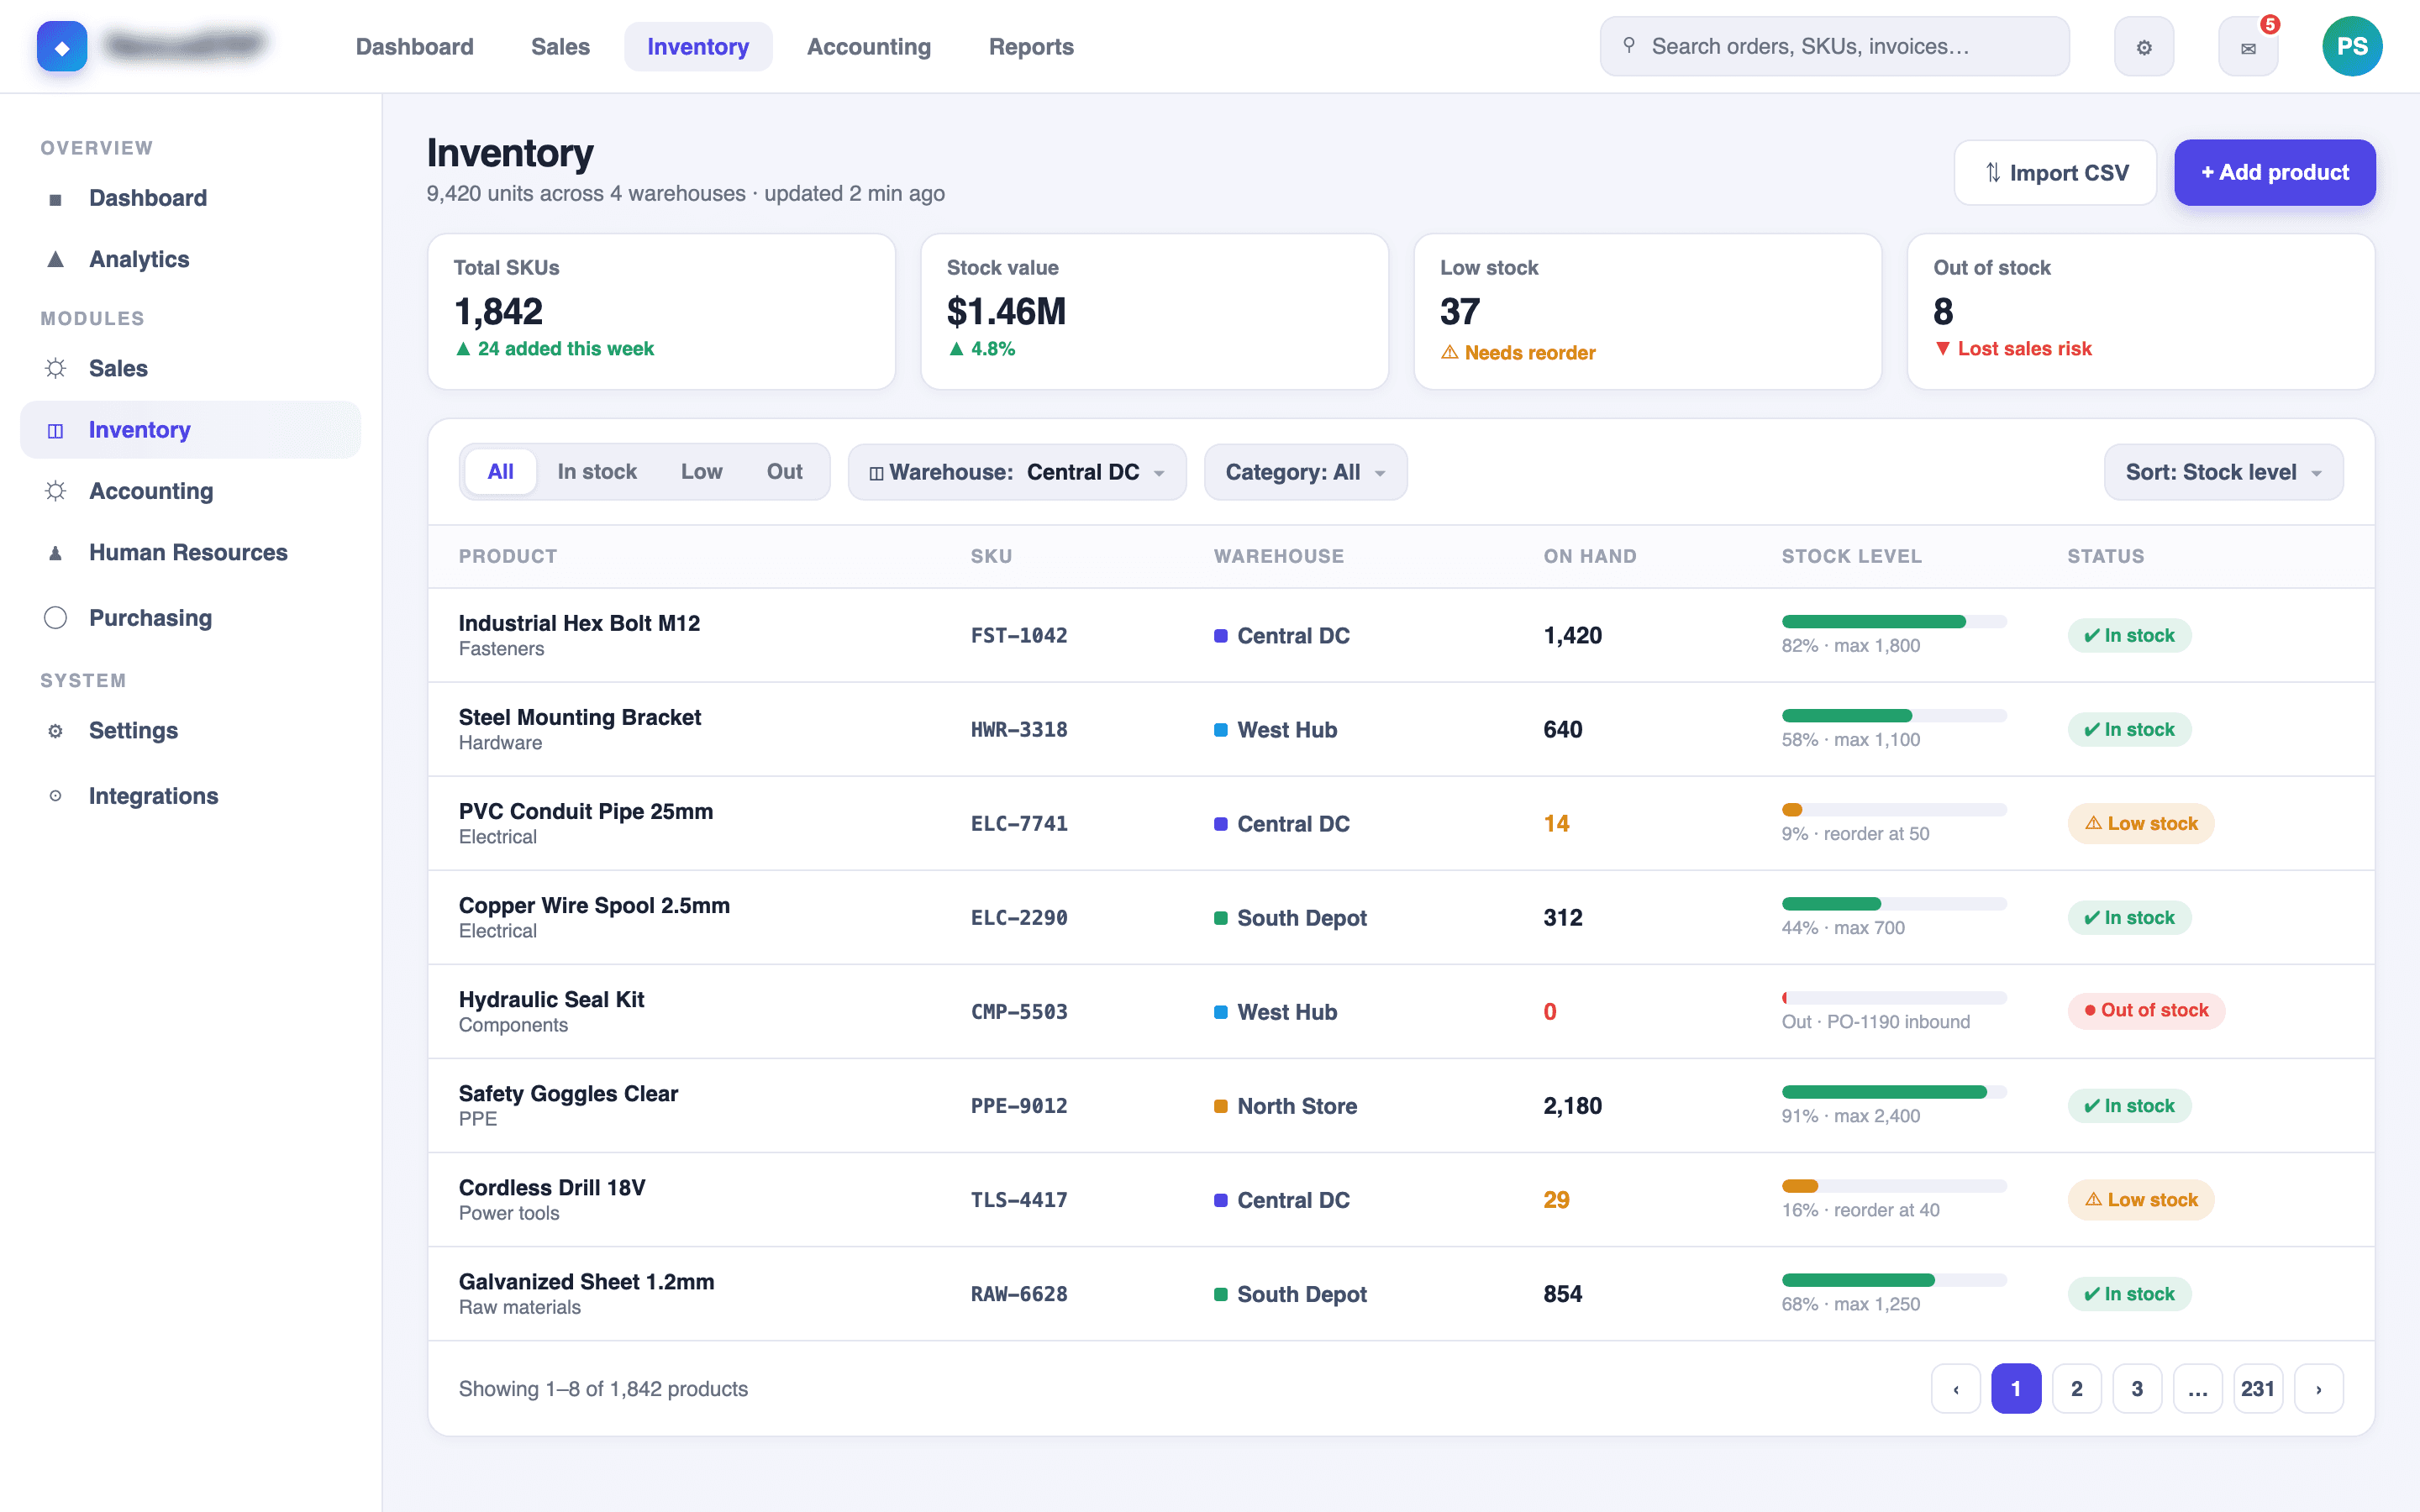Click the Low stock badge for Cordless Drill 18V
This screenshot has width=2420, height=1512.
[2141, 1200]
